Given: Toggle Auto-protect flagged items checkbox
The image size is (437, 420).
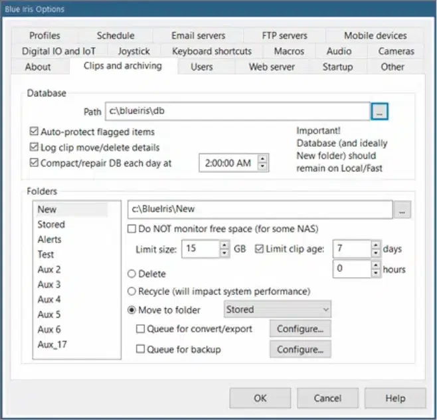Looking at the screenshot, I should click(35, 132).
